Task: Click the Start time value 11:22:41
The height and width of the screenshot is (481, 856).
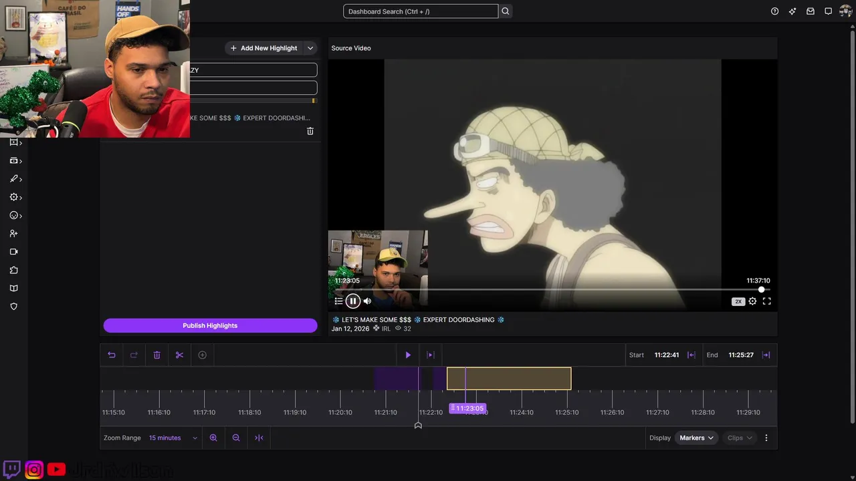Action: coord(667,355)
